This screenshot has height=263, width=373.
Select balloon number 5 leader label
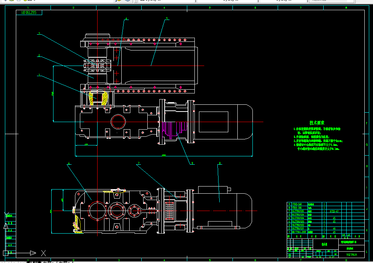click(x=167, y=18)
